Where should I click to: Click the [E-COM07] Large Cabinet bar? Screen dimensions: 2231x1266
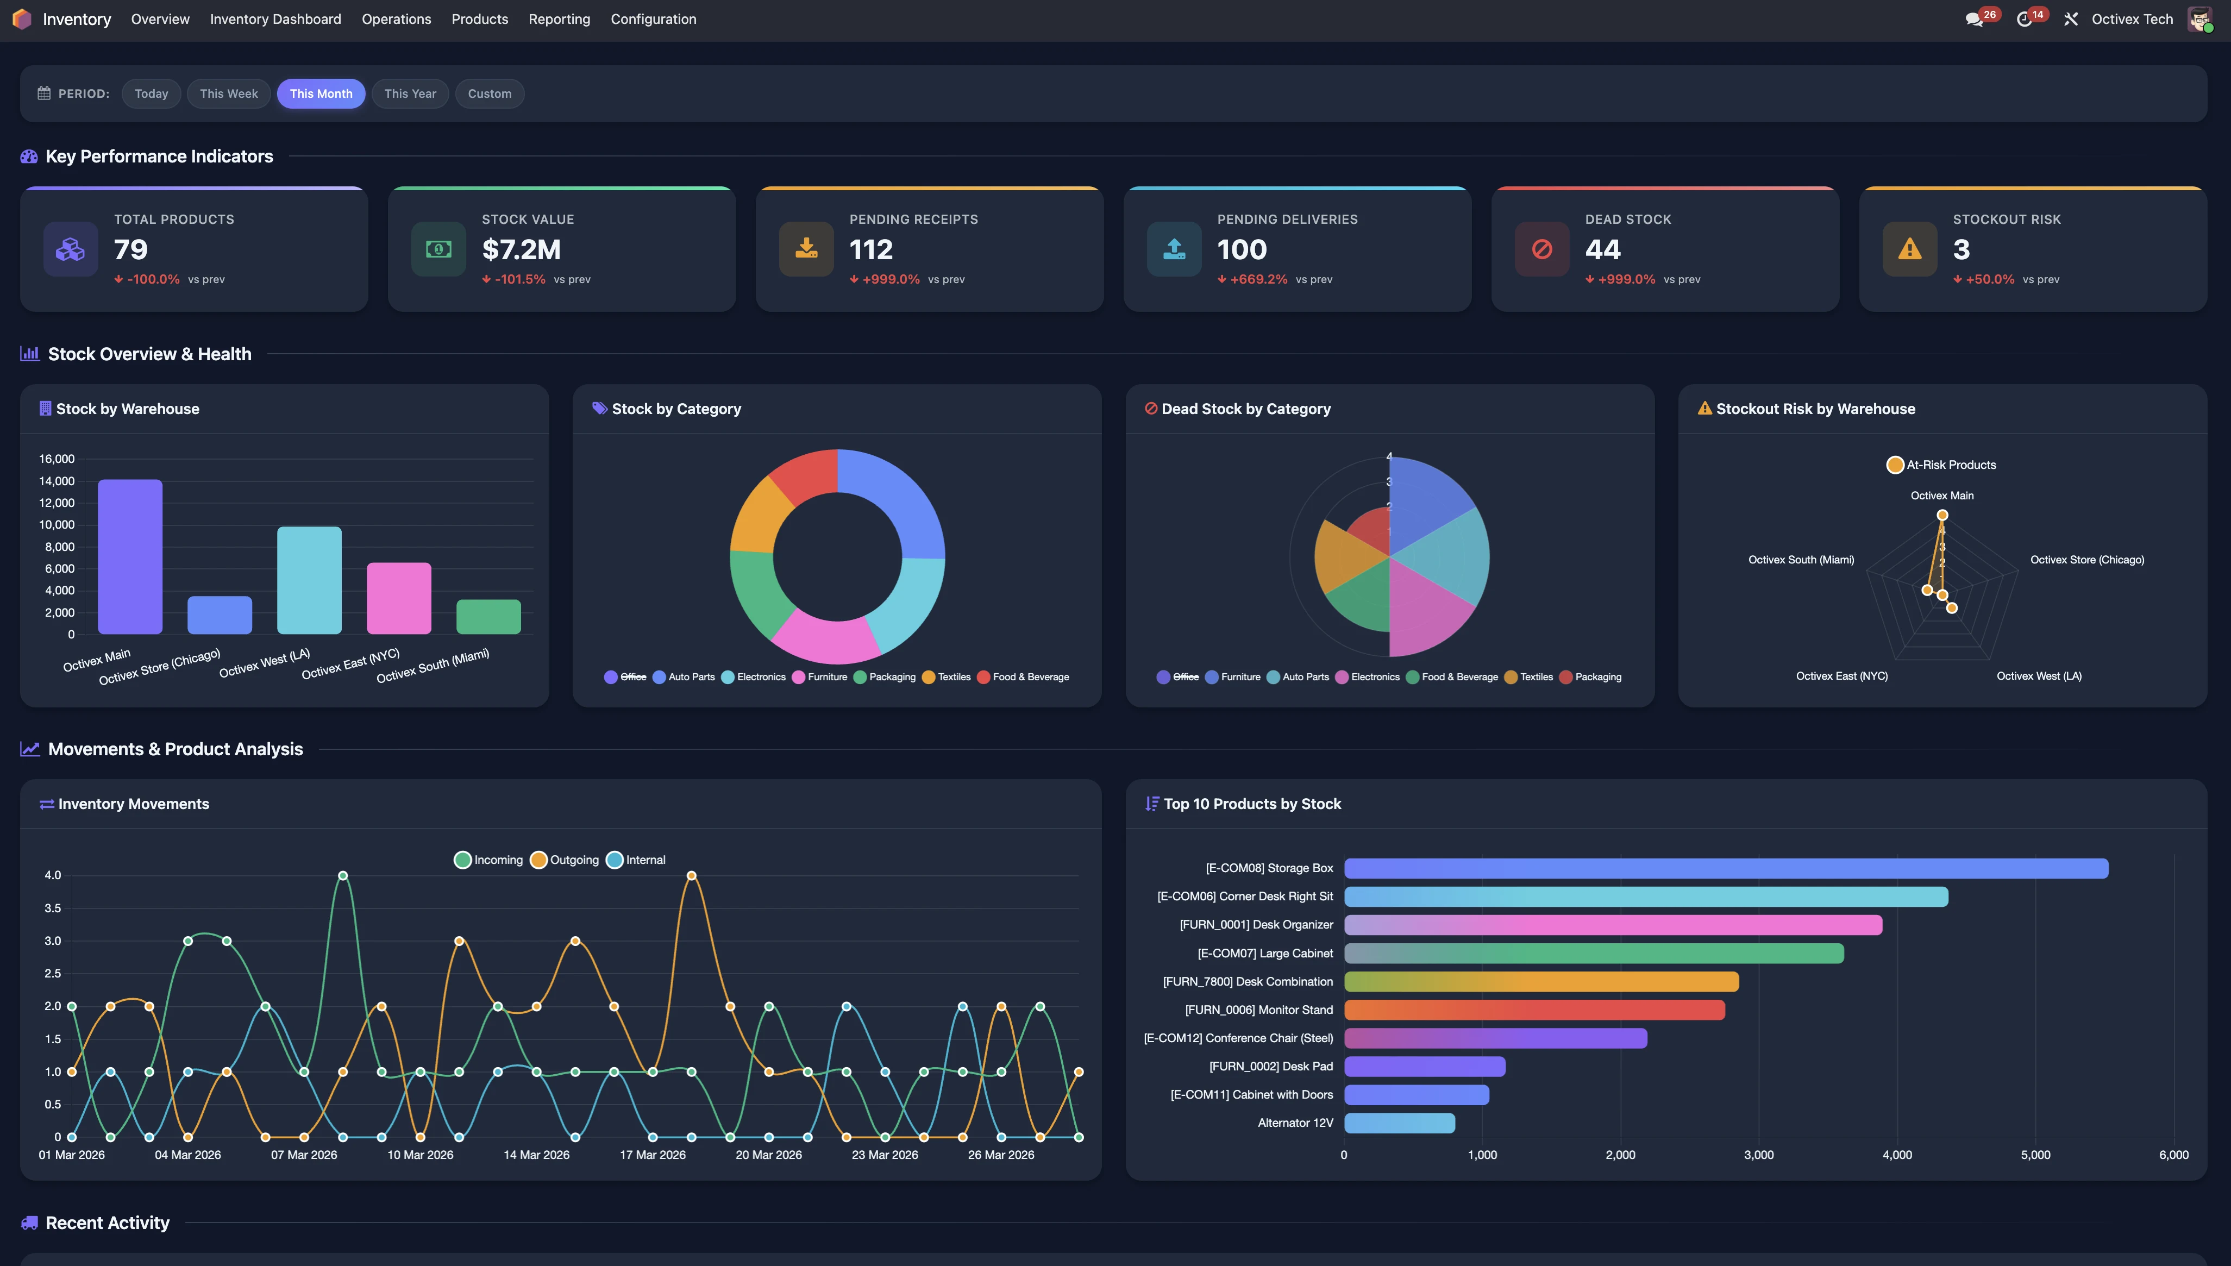point(1594,953)
